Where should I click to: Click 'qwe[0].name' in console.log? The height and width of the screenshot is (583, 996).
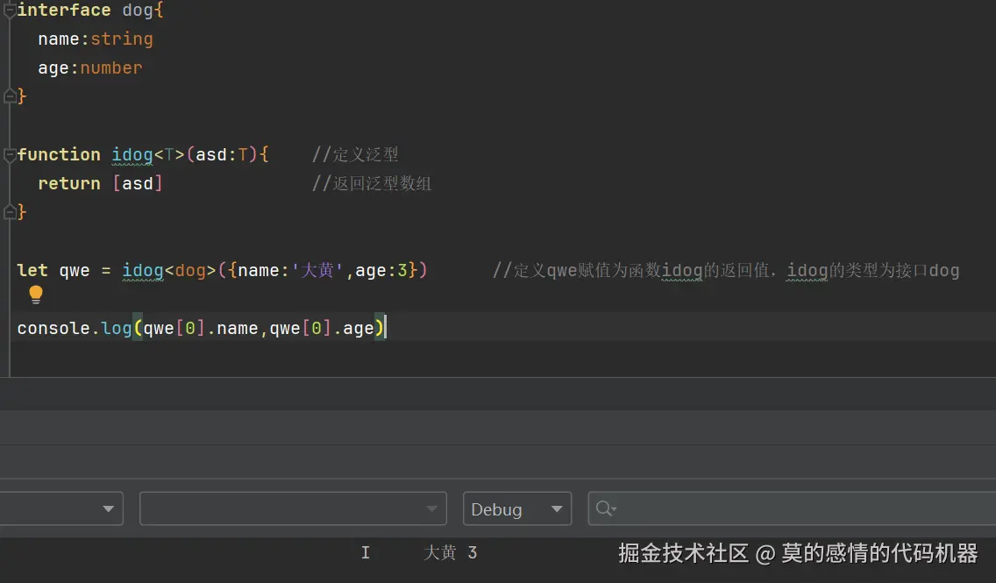(x=201, y=329)
